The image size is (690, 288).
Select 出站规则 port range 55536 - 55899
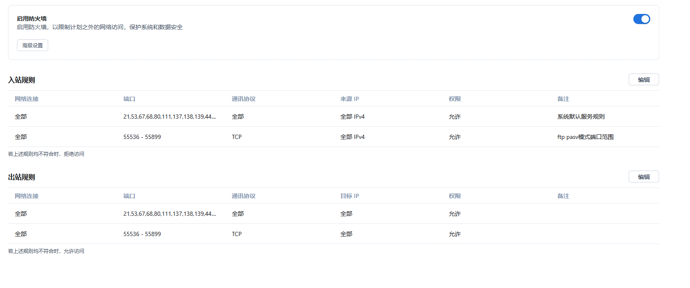(x=142, y=234)
